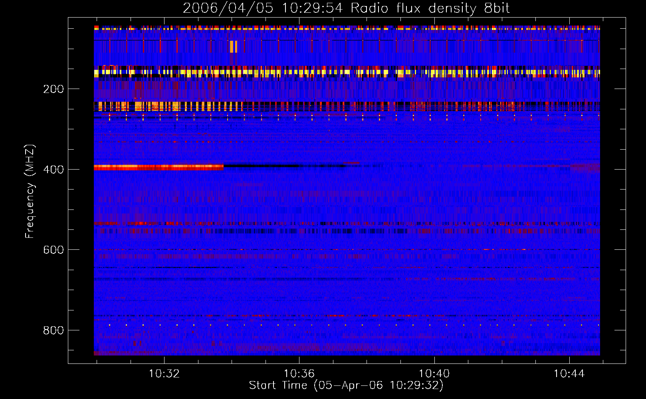The image size is (646, 399).
Task: Click the "Frequency (MHZ)" axis label
Action: 30,192
